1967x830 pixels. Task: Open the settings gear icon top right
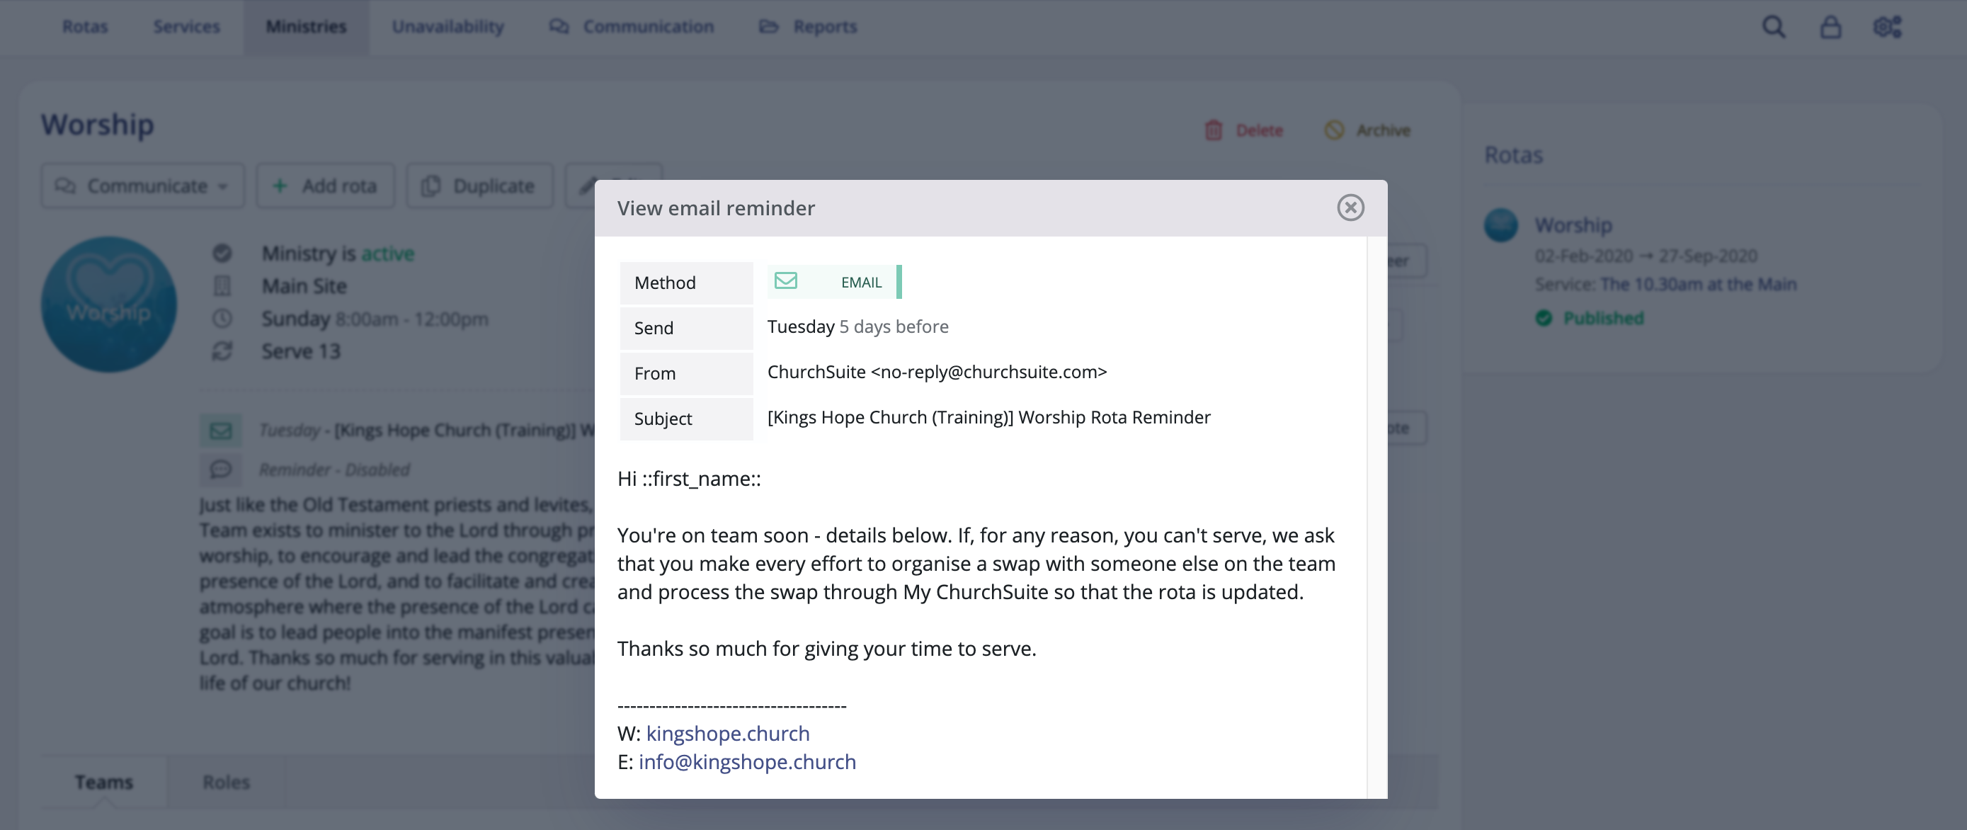[x=1886, y=27]
